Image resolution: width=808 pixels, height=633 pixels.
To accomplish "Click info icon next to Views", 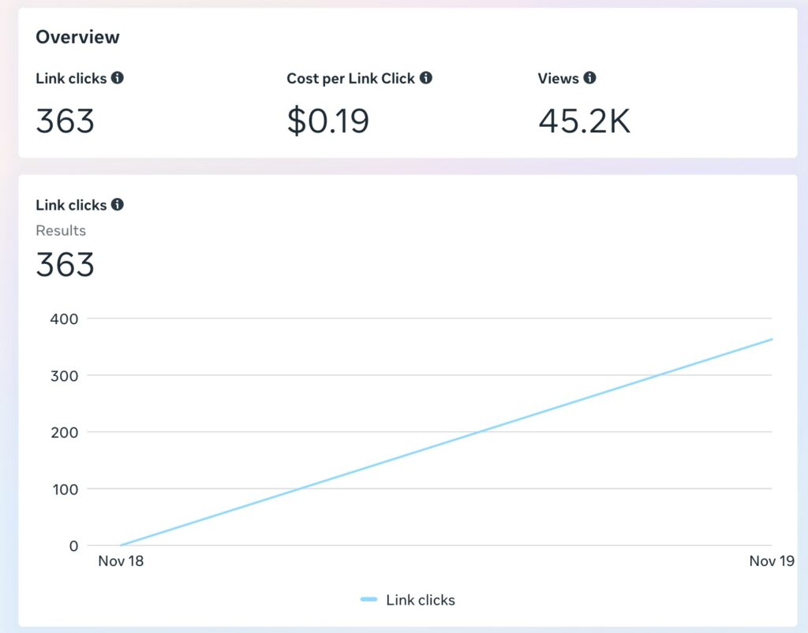I will (589, 78).
